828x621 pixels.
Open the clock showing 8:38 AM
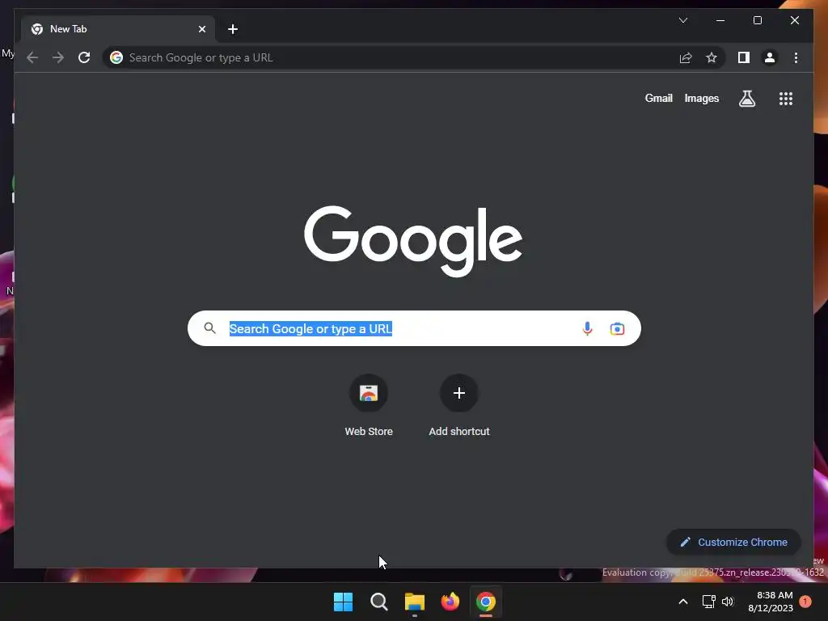point(770,602)
